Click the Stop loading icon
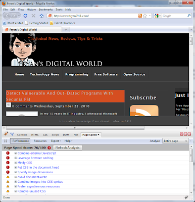The image size is (195, 202). click(x=33, y=16)
